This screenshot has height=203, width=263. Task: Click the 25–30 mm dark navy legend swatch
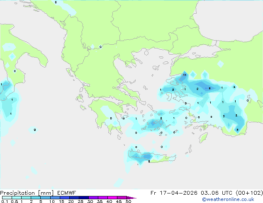(x=84, y=198)
